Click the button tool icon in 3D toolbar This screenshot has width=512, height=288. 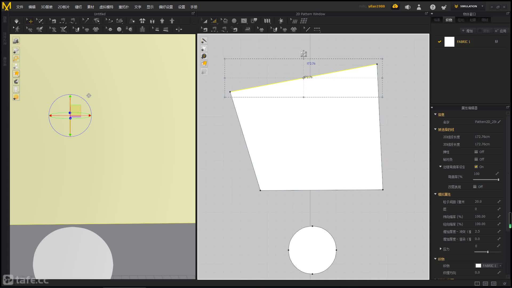tap(119, 29)
